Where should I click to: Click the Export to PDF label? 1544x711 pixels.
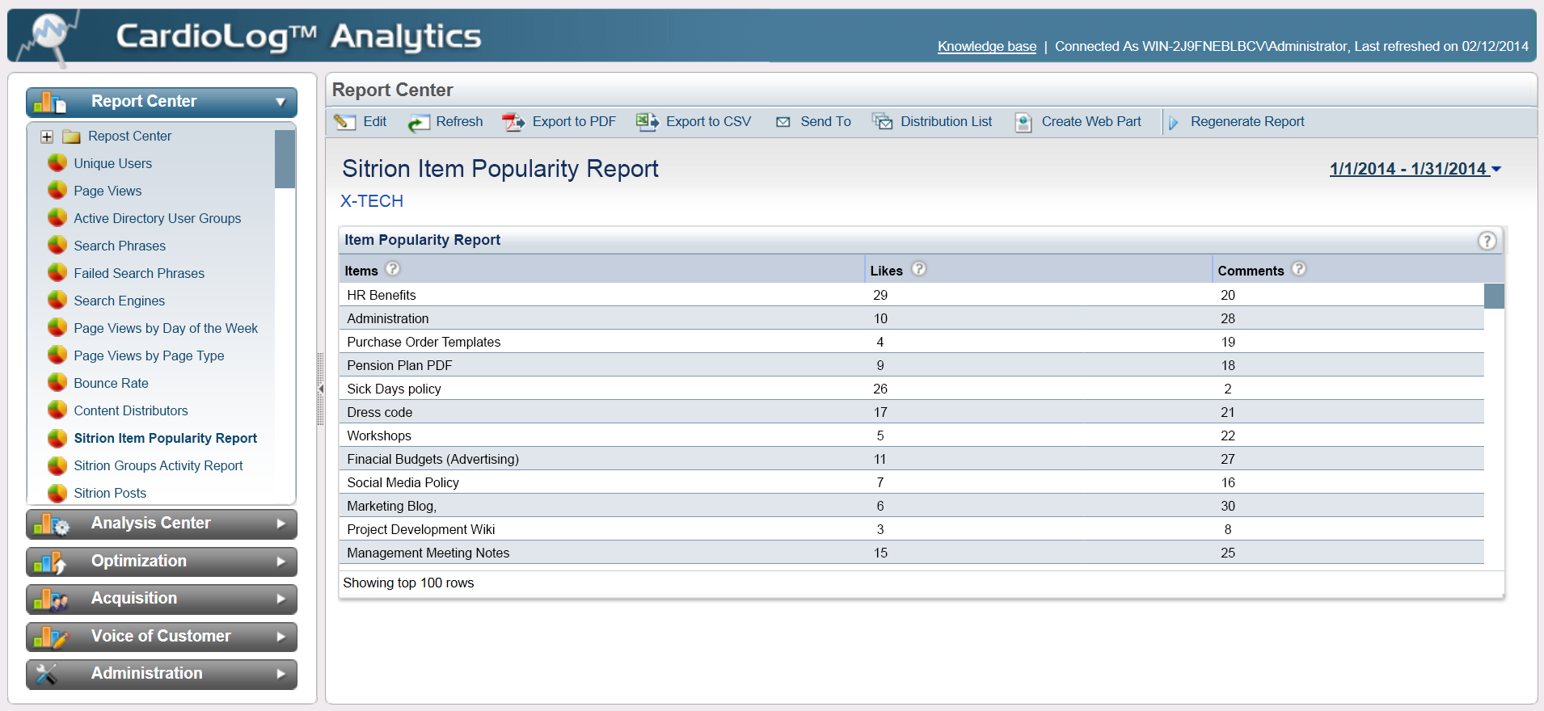(574, 121)
